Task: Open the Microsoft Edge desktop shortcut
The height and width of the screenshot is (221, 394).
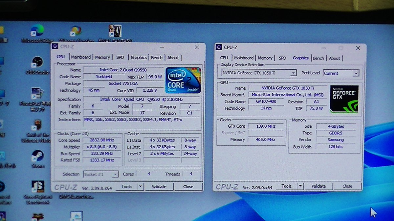Action: click(37, 33)
